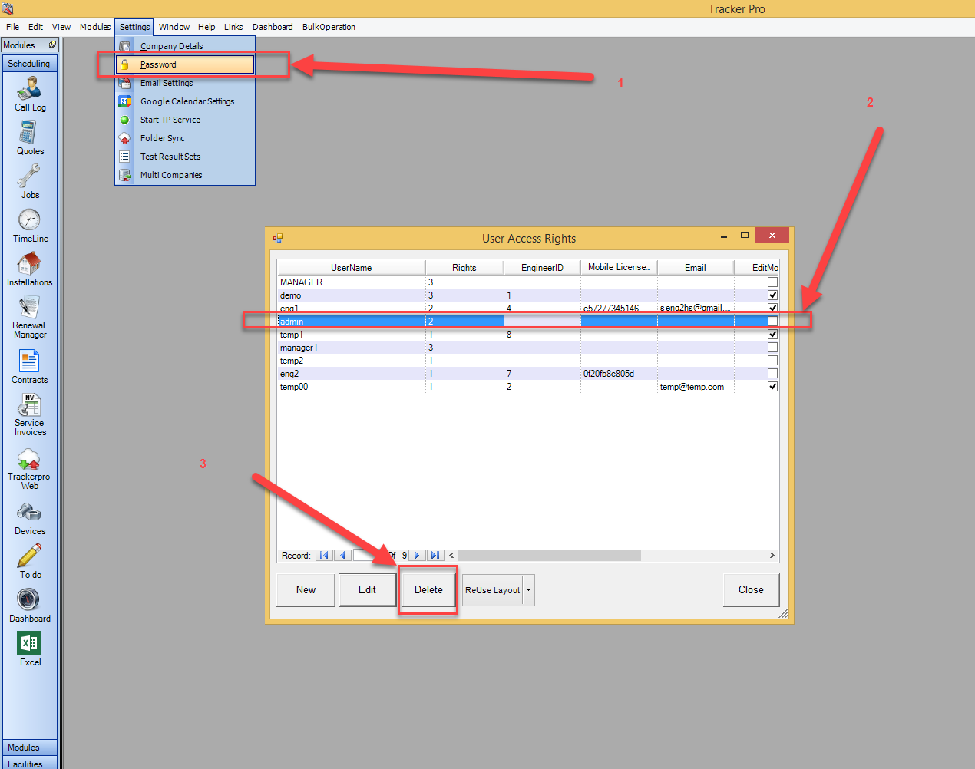Open the ReUse Layout dropdown arrow
This screenshot has width=975, height=769.
coord(528,590)
